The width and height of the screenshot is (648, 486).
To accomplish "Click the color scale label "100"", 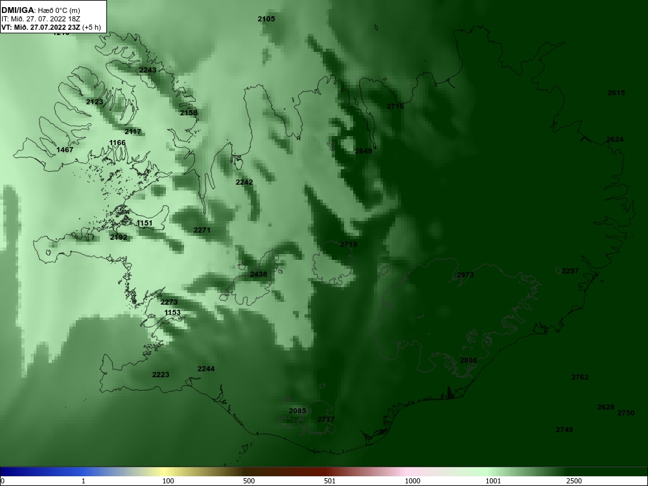I will pyautogui.click(x=168, y=481).
